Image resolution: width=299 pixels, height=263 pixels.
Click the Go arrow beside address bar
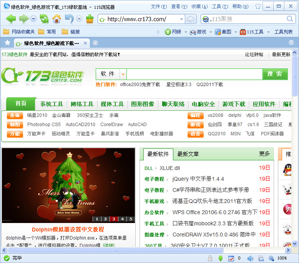(191, 19)
